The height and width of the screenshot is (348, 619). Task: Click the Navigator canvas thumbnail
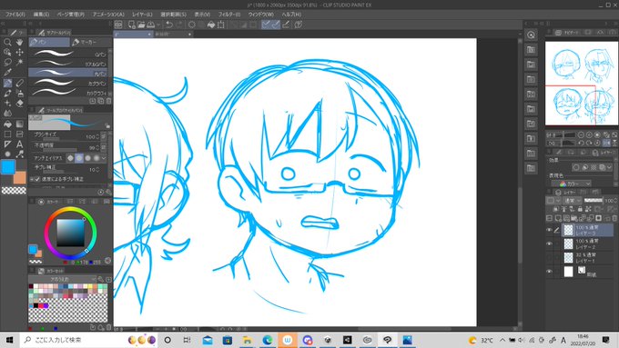click(581, 84)
